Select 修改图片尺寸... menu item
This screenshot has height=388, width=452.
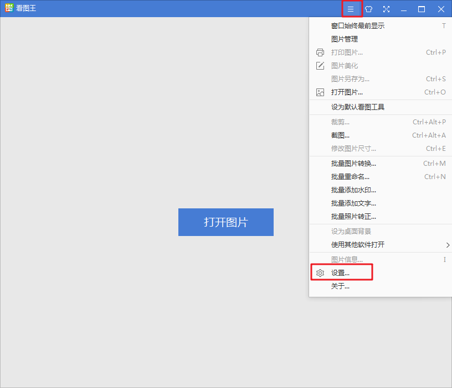381,149
